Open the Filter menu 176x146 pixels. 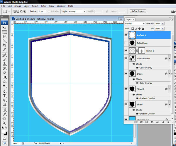44,6
